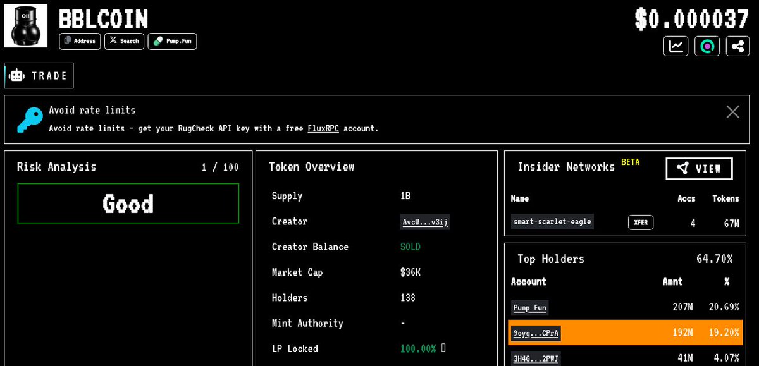Click the 20.69% Pump Fun percentage

click(724, 307)
